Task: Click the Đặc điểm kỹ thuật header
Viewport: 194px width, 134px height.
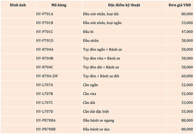Action: [x=124, y=5]
